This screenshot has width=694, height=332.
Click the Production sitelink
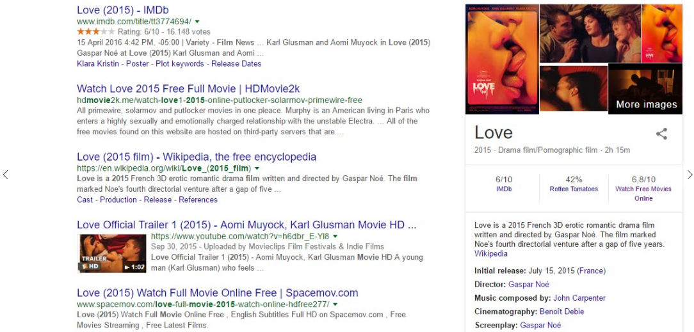(118, 200)
